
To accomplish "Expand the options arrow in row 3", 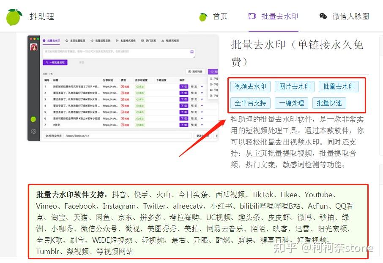I will point(202,99).
